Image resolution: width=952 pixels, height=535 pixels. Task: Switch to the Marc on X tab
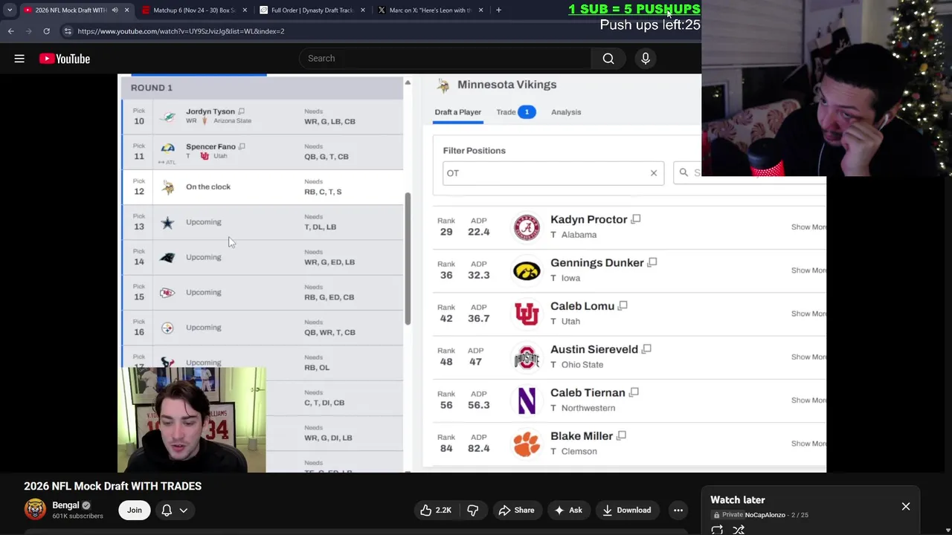click(x=430, y=10)
